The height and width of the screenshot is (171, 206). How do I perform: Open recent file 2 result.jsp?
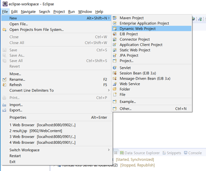tap(57, 131)
